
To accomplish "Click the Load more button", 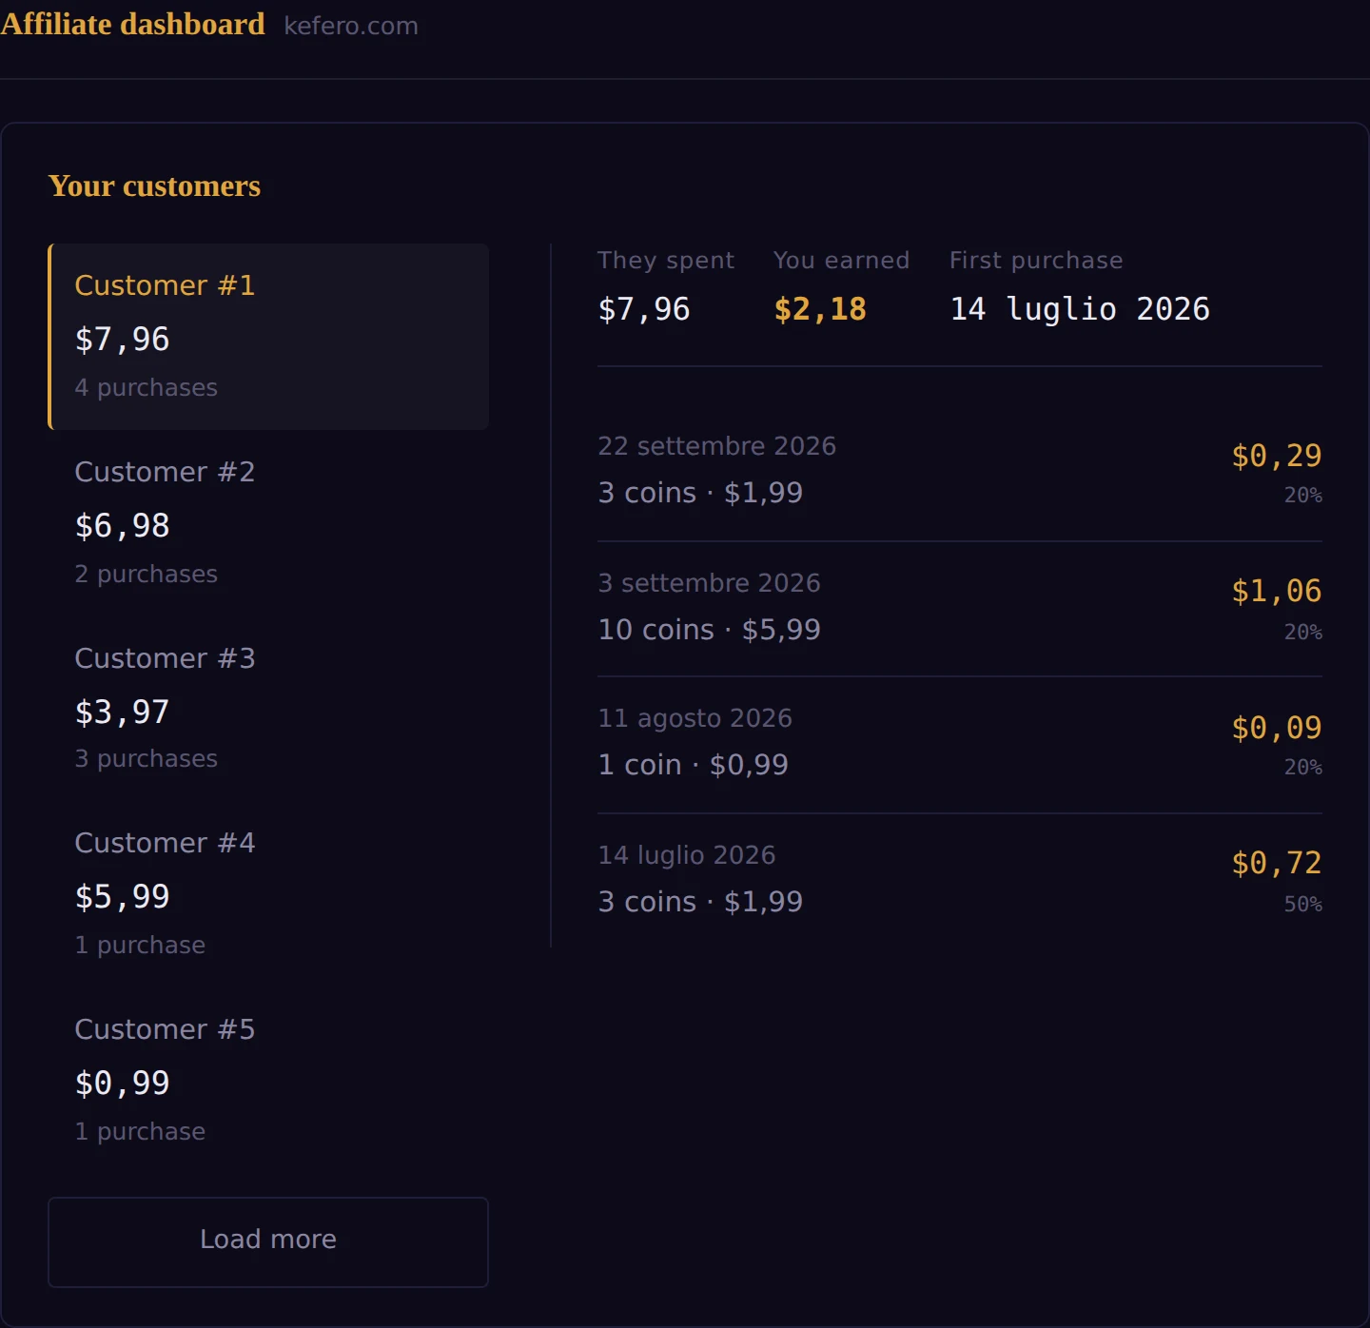I will point(268,1241).
